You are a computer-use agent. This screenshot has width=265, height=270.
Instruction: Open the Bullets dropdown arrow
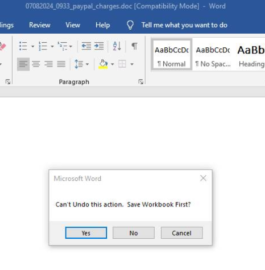[x=33, y=46]
